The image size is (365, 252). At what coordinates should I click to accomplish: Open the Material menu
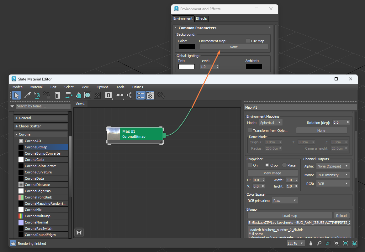coord(36,87)
